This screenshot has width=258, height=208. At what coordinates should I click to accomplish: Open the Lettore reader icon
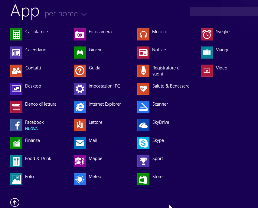[x=80, y=125]
